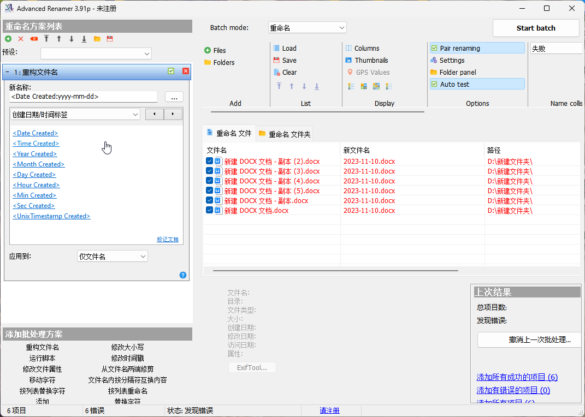Uncheck file 新建 DOCX 文档 - 副本 (2).docx
Viewport: 585px width, 417px height.
(209, 161)
